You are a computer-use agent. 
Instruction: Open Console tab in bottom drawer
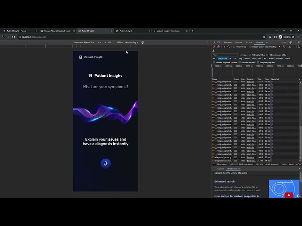(x=221, y=169)
